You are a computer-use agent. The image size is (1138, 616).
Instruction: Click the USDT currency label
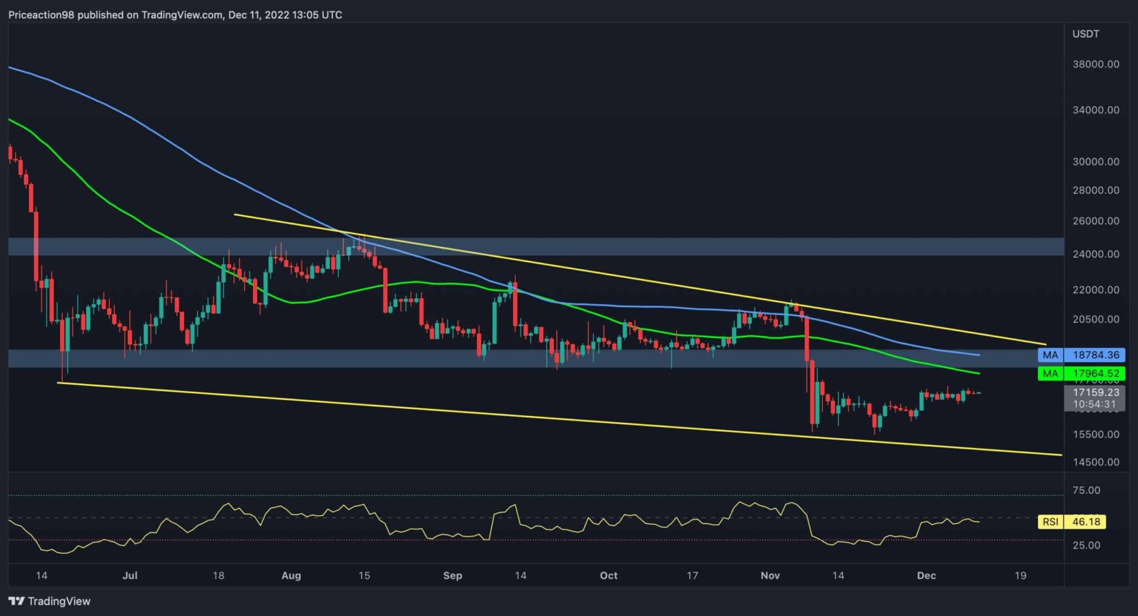pos(1085,34)
